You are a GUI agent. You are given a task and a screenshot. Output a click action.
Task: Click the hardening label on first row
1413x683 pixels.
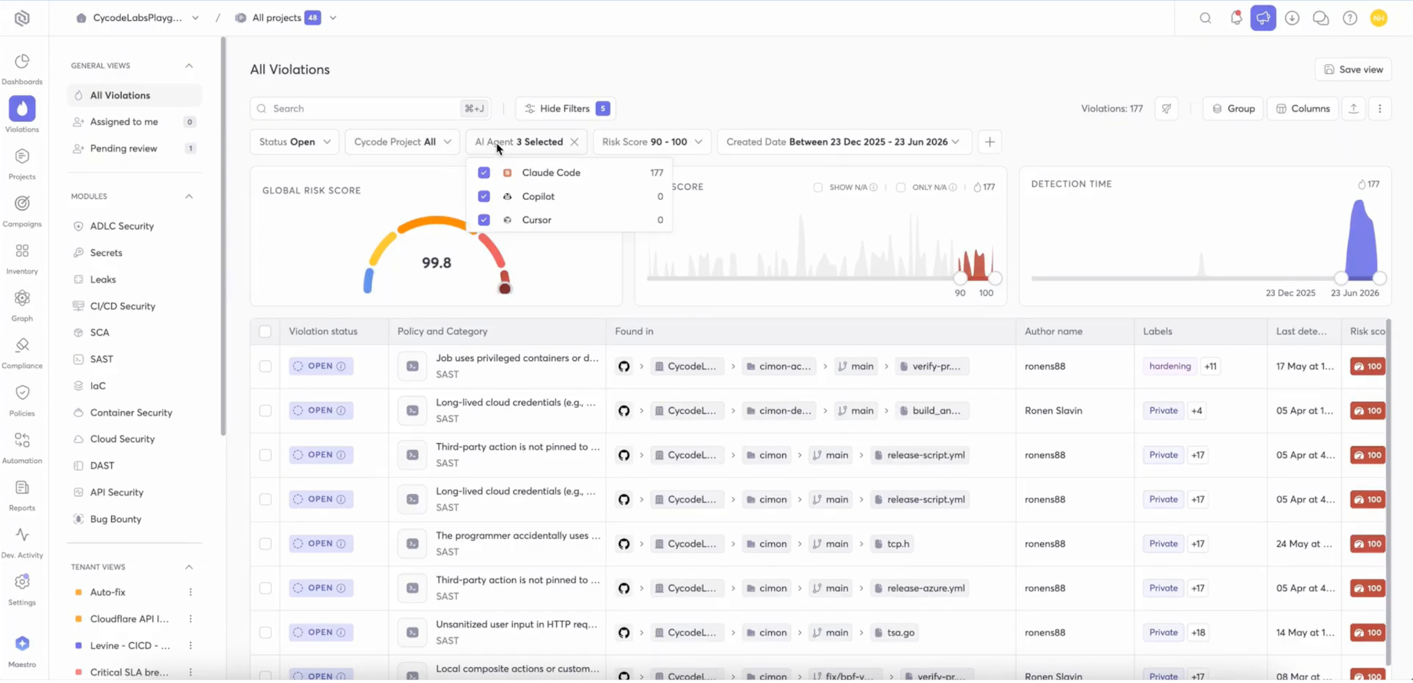[1169, 366]
